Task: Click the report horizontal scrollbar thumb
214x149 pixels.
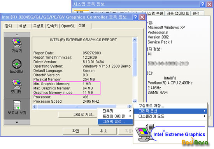Action: coord(77,107)
